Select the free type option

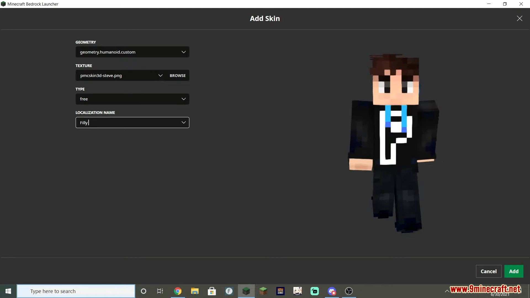(132, 99)
